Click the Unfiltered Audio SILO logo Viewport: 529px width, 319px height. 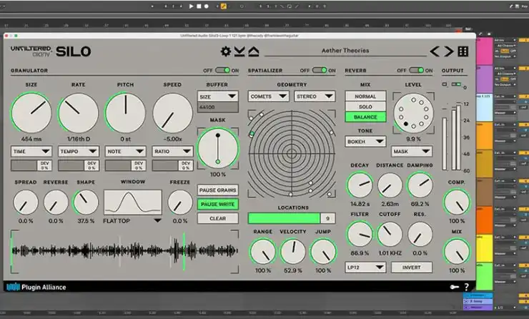[x=51, y=51]
